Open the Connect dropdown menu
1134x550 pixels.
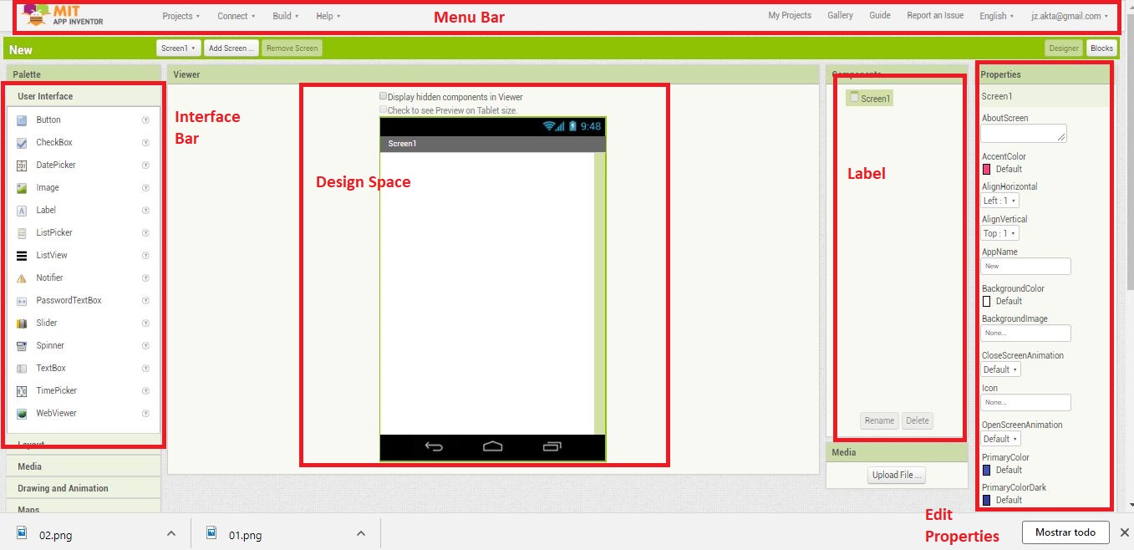236,16
